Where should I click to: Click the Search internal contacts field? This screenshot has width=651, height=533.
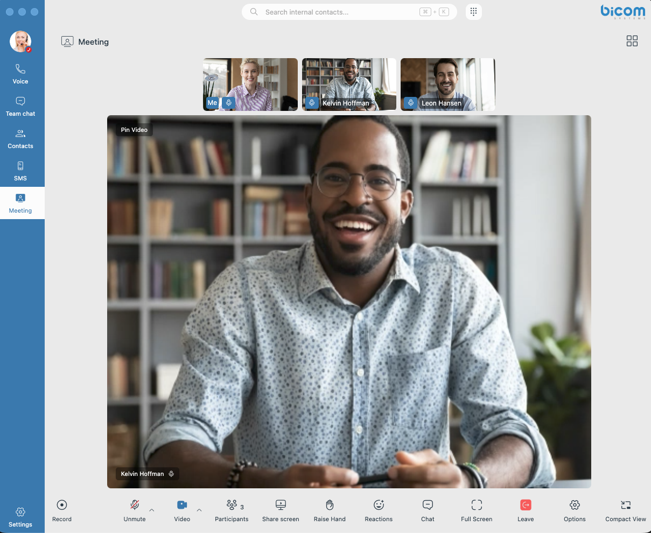click(339, 12)
